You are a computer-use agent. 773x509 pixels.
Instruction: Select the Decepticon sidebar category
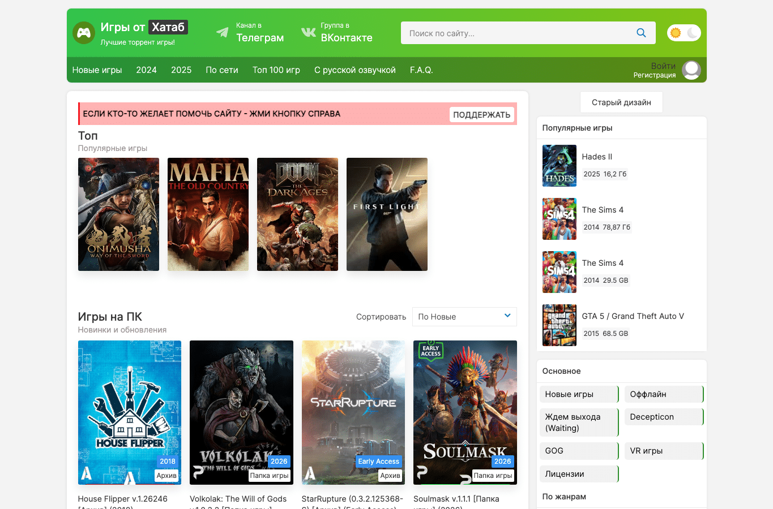coord(664,417)
